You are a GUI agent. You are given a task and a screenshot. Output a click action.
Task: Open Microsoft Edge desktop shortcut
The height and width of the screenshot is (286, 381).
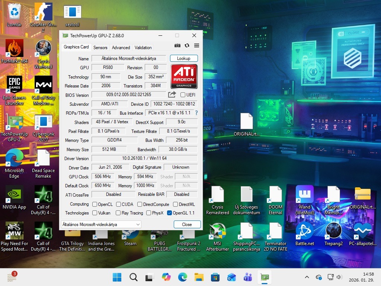[15, 164]
